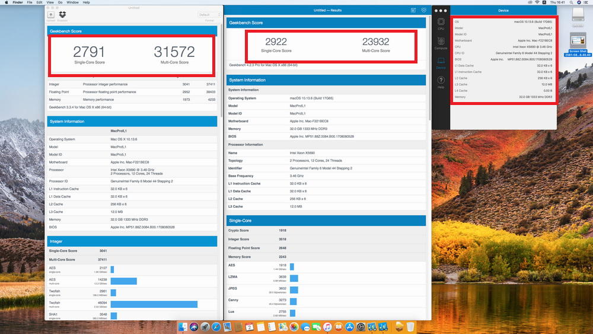The height and width of the screenshot is (334, 593).
Task: Open Trash from the Dock
Action: pos(410,327)
